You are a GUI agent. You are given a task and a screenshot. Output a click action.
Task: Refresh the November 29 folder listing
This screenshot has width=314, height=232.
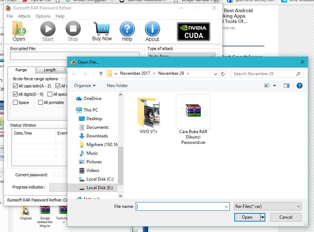pyautogui.click(x=223, y=74)
